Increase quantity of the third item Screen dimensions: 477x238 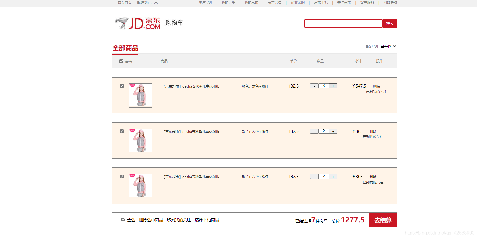(x=333, y=177)
